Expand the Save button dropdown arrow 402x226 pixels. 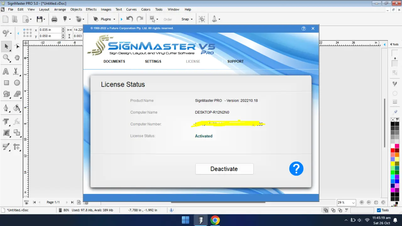(x=44, y=19)
